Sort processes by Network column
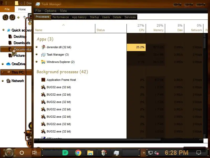 (194, 28)
